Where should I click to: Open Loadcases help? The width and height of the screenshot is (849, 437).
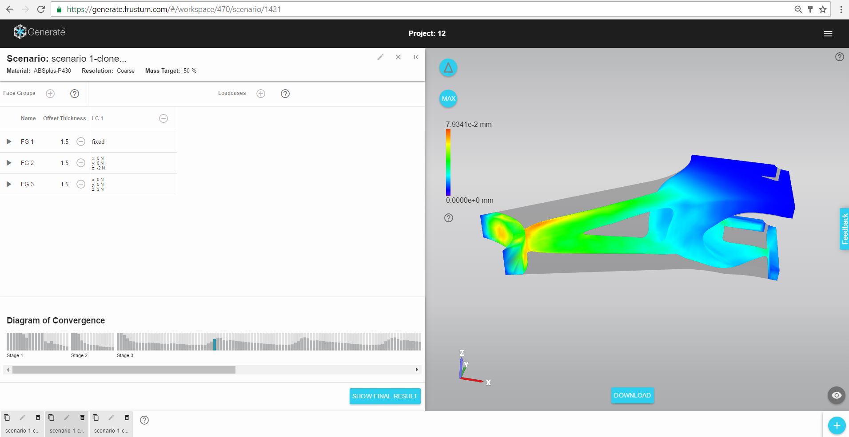coord(285,94)
